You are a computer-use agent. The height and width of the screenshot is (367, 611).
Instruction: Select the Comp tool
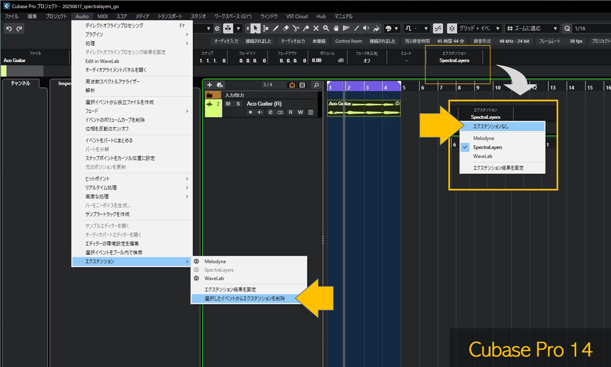[346, 28]
